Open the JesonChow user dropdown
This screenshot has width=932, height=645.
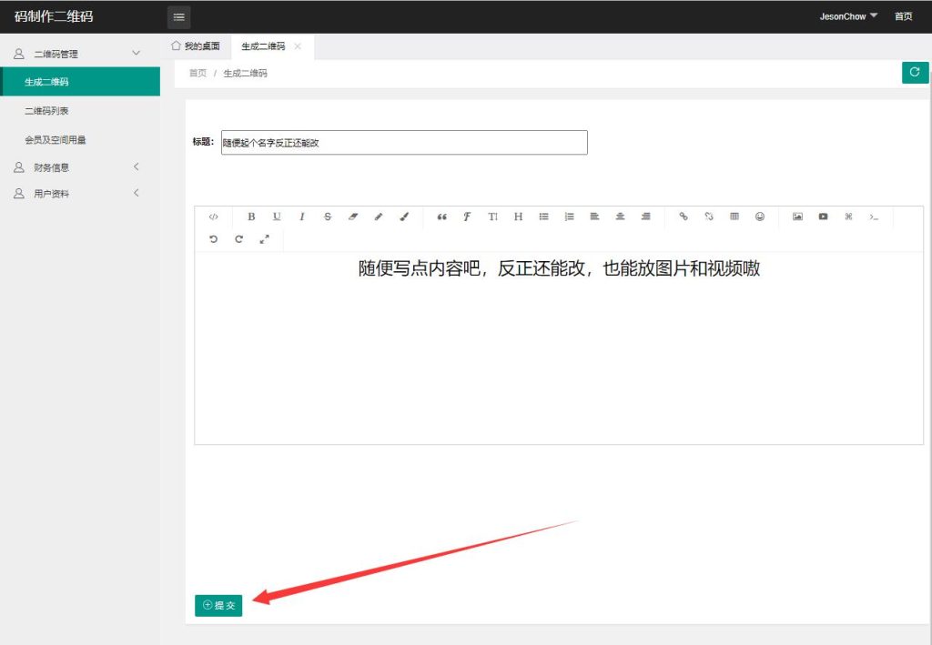(x=848, y=16)
